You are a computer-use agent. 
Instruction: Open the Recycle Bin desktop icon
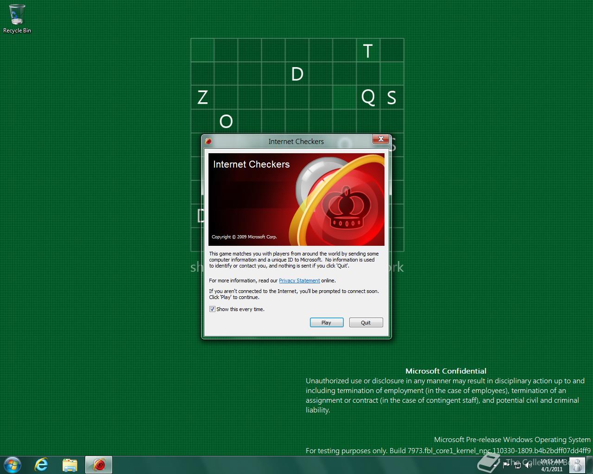click(17, 19)
